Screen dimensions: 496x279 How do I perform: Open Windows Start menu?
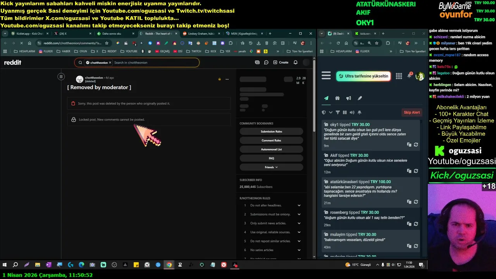point(5,265)
